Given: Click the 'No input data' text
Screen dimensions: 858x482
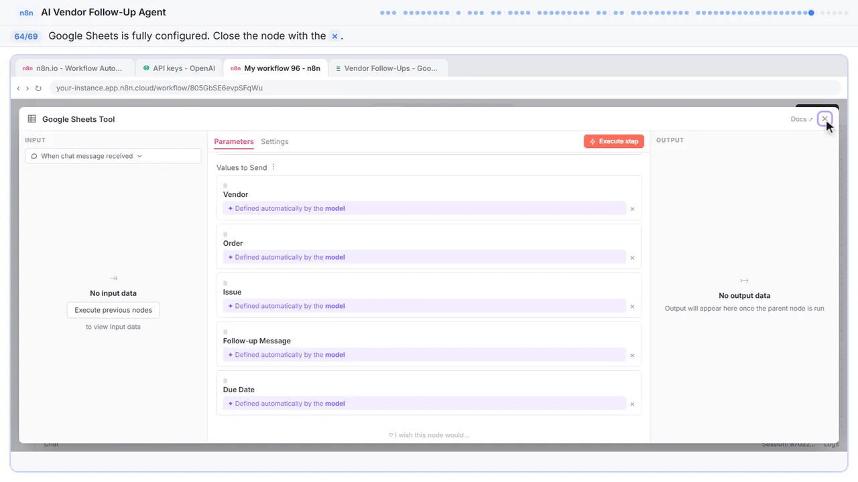Looking at the screenshot, I should [113, 293].
